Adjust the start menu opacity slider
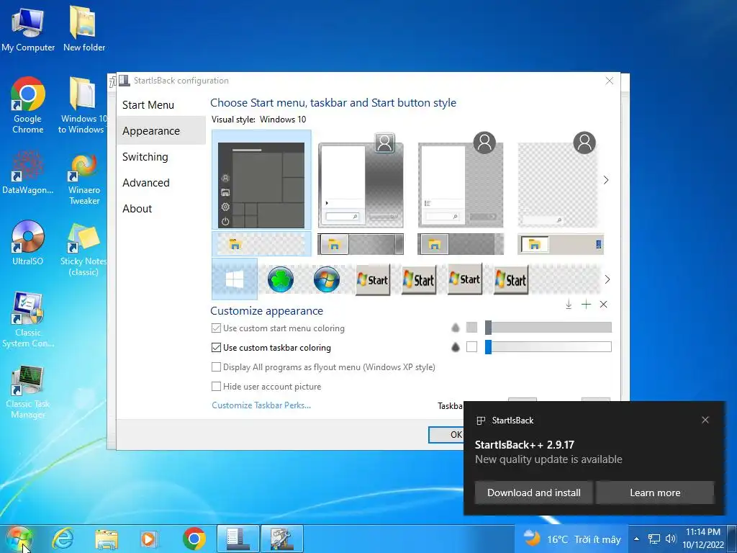The width and height of the screenshot is (737, 553). click(x=548, y=328)
